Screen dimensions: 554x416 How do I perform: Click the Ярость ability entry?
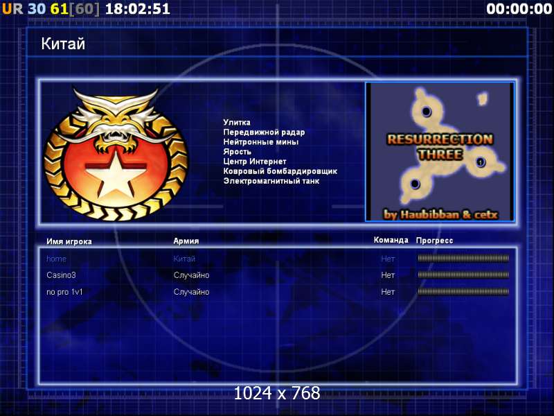click(x=237, y=152)
